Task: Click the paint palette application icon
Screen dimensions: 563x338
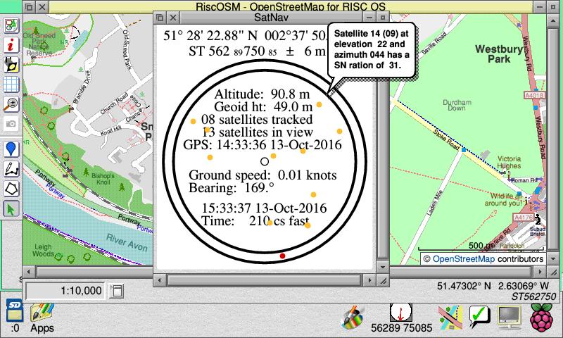Action: (353, 317)
